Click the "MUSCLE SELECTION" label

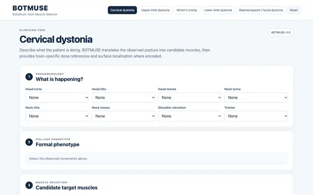click(x=51, y=182)
